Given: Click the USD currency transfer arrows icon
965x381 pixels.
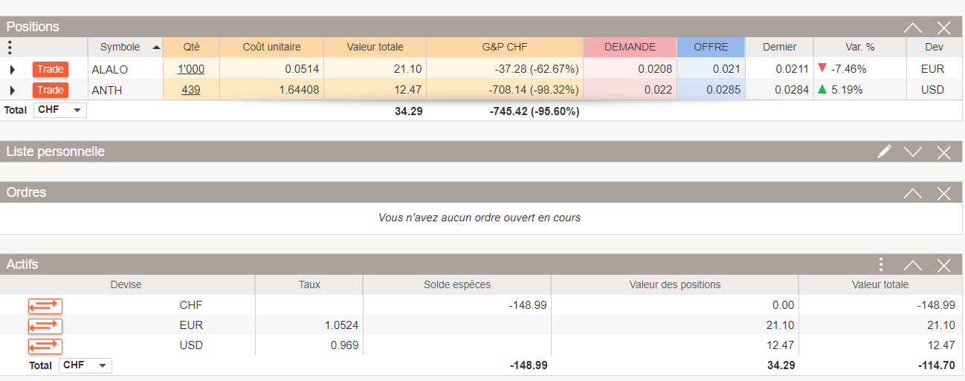Looking at the screenshot, I should (x=45, y=345).
